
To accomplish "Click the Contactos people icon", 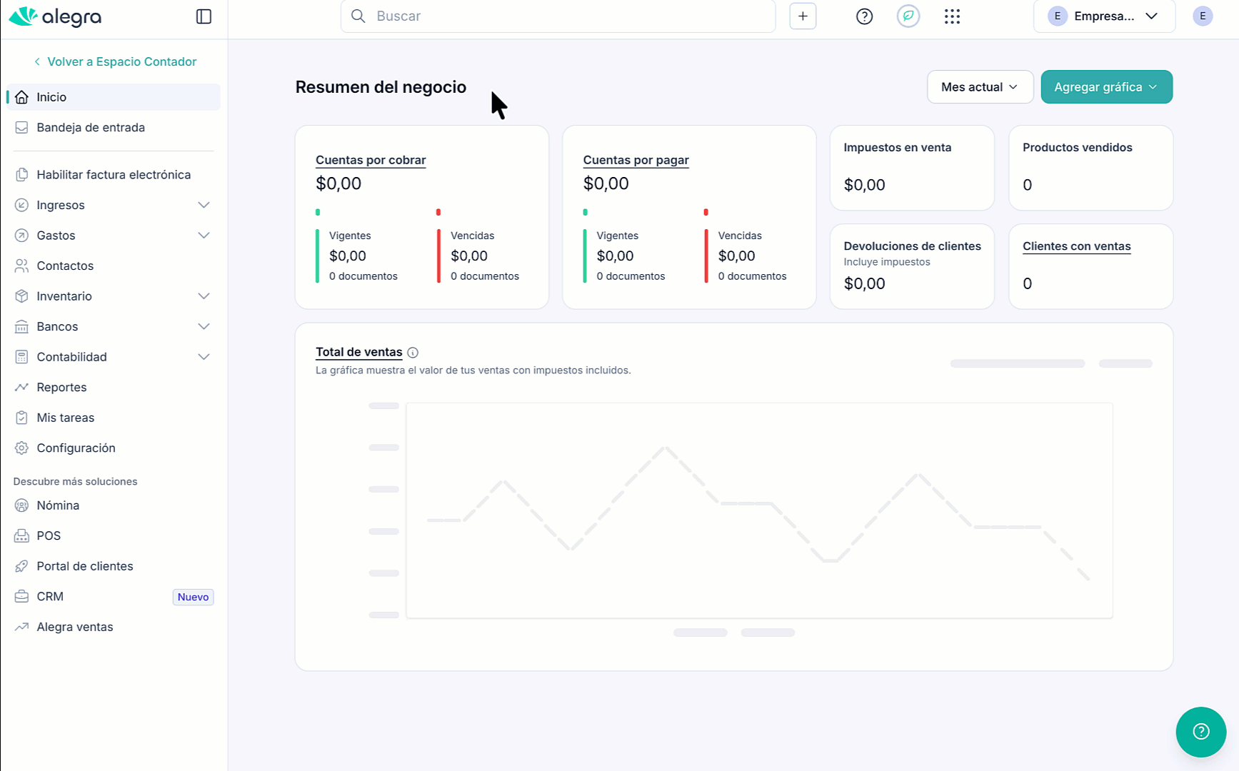I will (22, 266).
